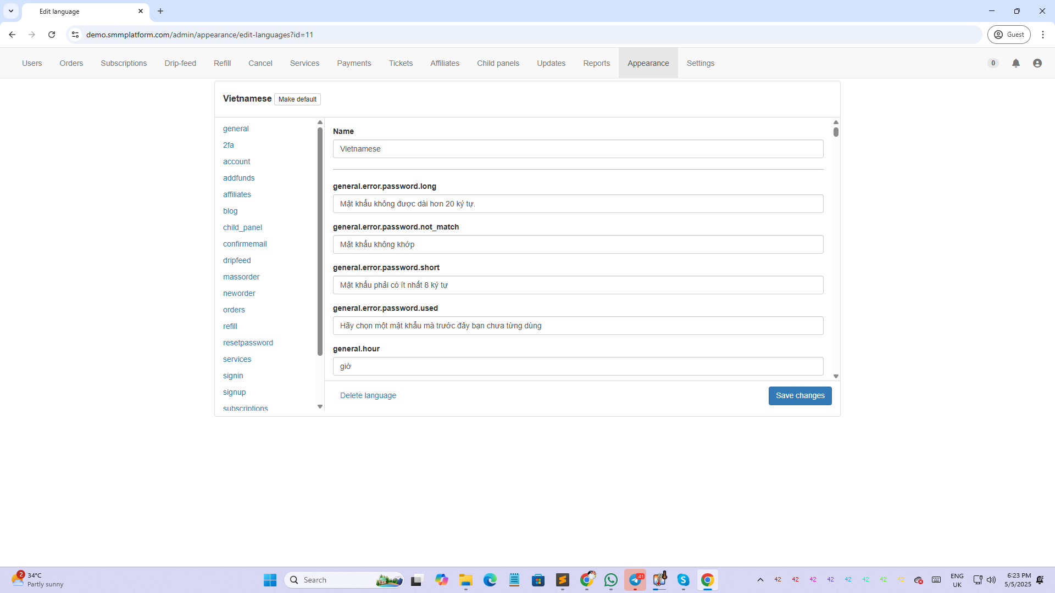Select the addfunds category link

(x=238, y=178)
